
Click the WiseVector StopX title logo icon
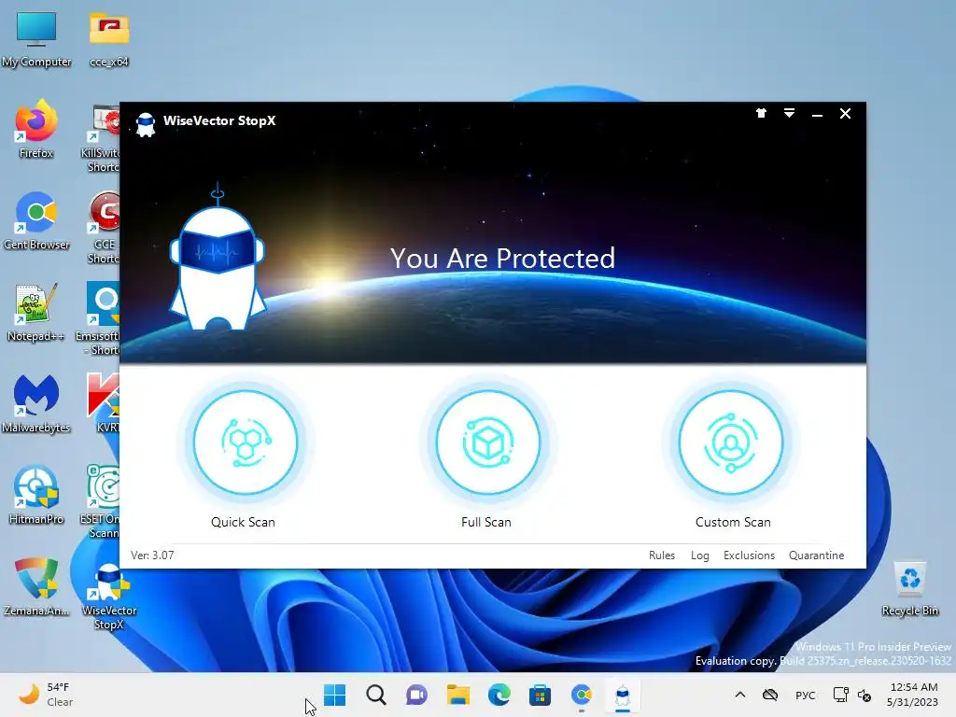click(x=145, y=124)
